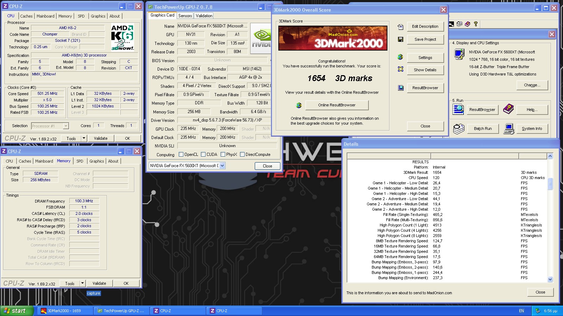This screenshot has width=563, height=316.
Task: Click the CPU-Z title bar icon of upper window
Action: pos(5,6)
